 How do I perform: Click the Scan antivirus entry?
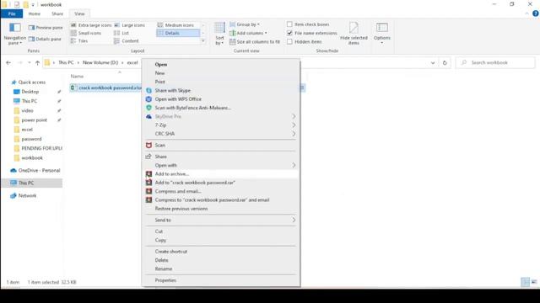click(220, 145)
